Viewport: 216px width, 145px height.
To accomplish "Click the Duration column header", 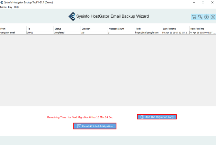I will tap(94, 29).
